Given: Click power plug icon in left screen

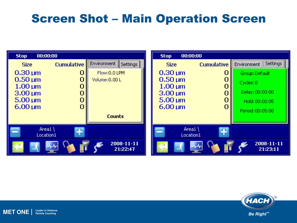Looking at the screenshot, I should (99, 147).
